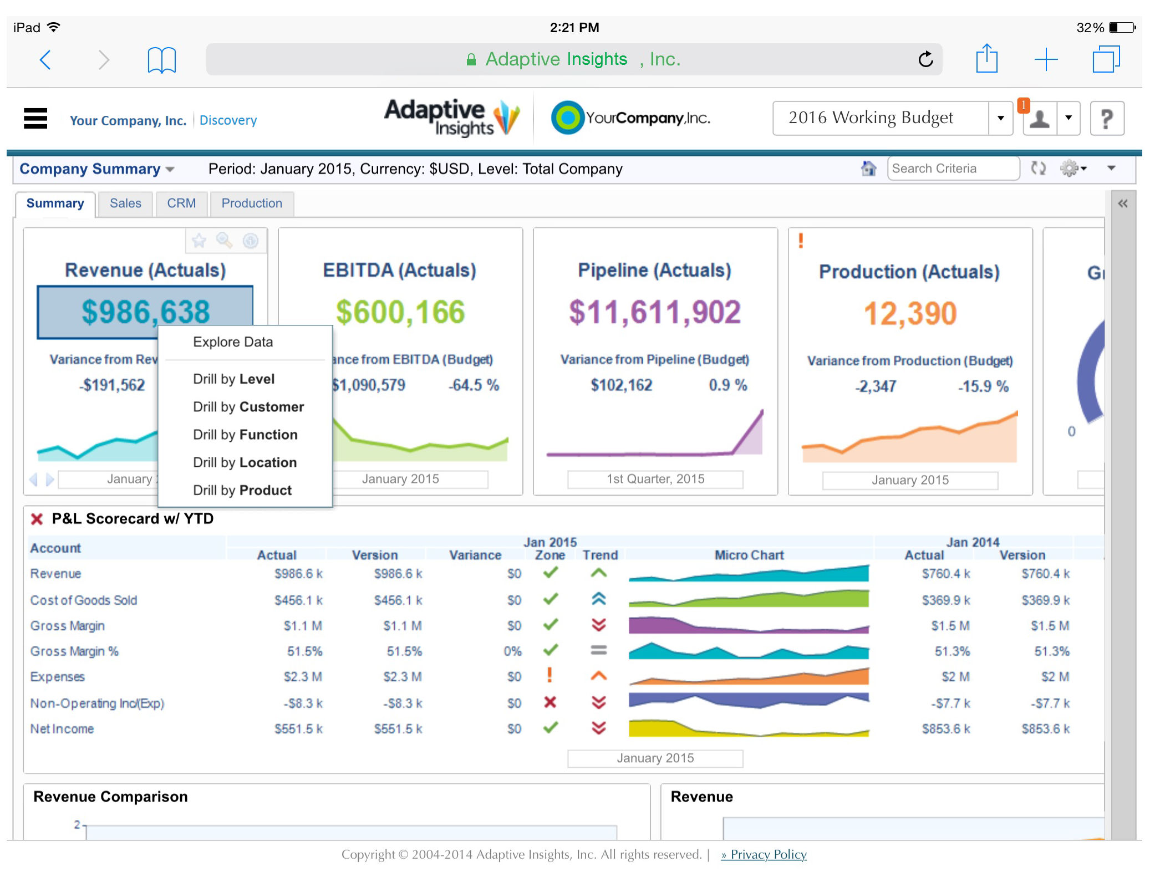Click the help question mark button
1160x877 pixels.
pos(1107,118)
